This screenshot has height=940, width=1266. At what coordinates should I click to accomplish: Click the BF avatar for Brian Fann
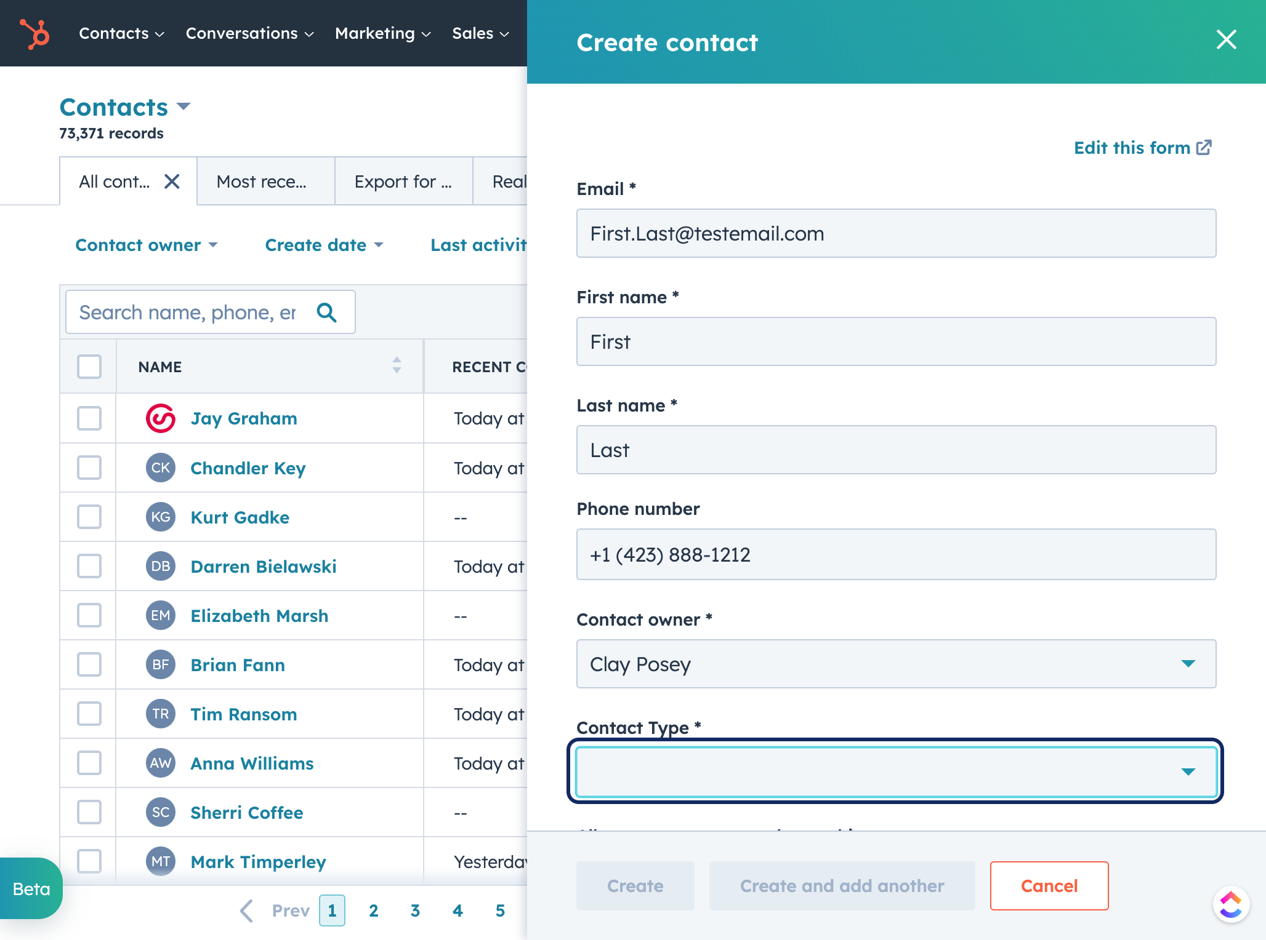[x=161, y=664]
